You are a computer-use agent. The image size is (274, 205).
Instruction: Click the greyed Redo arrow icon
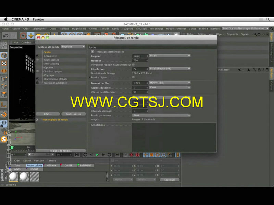pyautogui.click(x=13, y=36)
